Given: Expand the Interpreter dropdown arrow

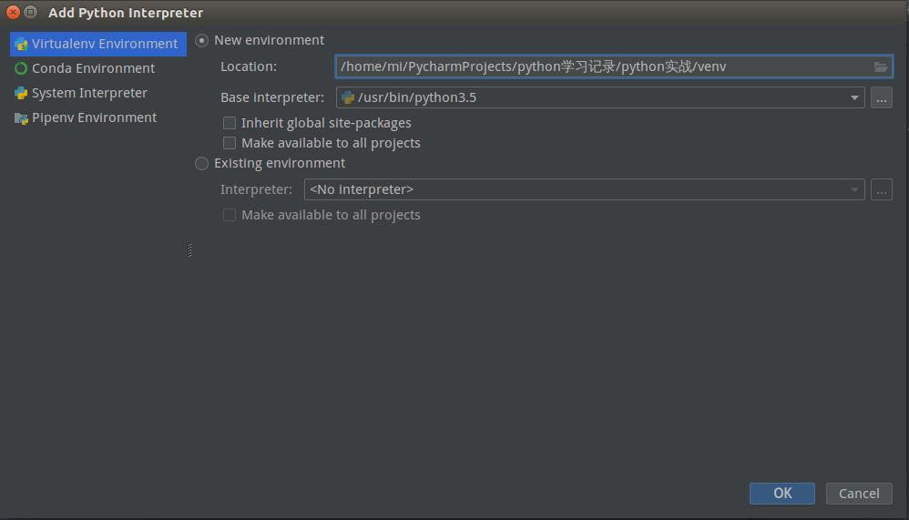Looking at the screenshot, I should click(854, 189).
